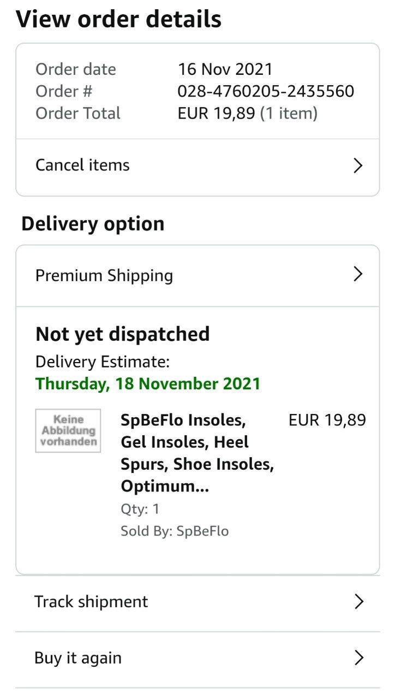Tap the Sold By: SpBeFlo seller text

click(x=175, y=531)
